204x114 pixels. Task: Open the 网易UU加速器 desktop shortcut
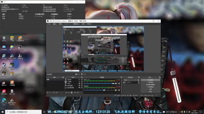click(x=12, y=57)
